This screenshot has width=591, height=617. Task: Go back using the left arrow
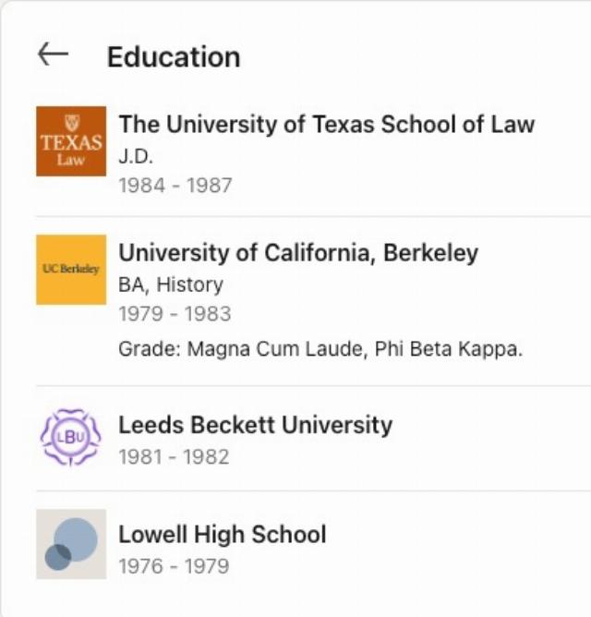point(54,54)
